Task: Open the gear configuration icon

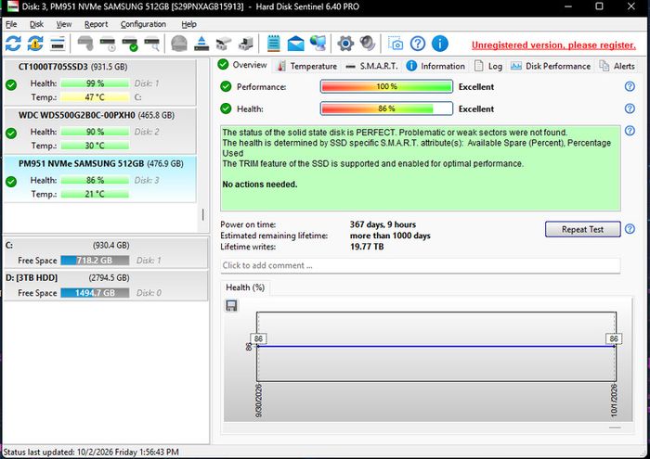Action: point(345,44)
